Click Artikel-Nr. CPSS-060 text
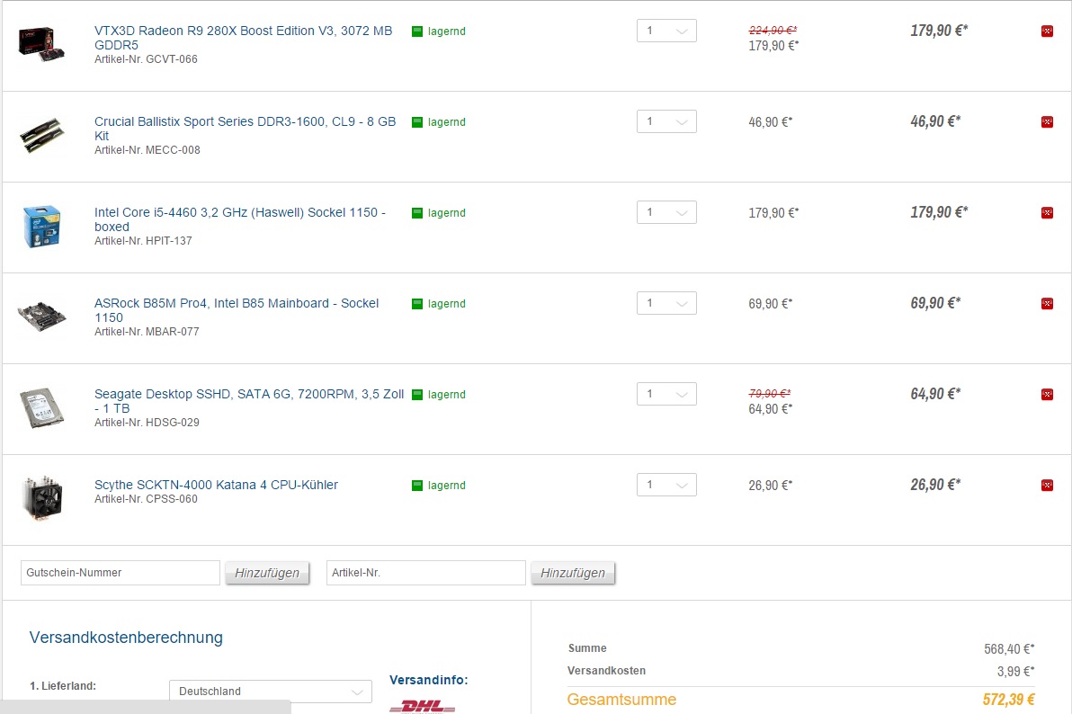The height and width of the screenshot is (714, 1072). click(146, 499)
